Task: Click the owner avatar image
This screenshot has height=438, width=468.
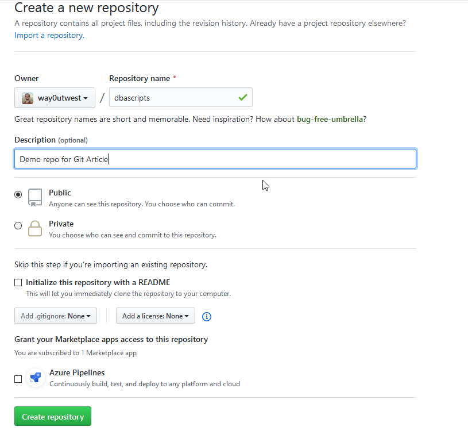Action: (x=28, y=98)
